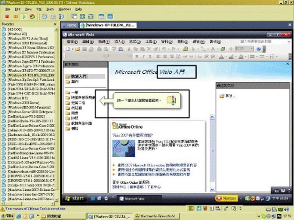This screenshot has height=220, width=294.
Task: Open the Undo history dropdown arrow
Action: 168,49
